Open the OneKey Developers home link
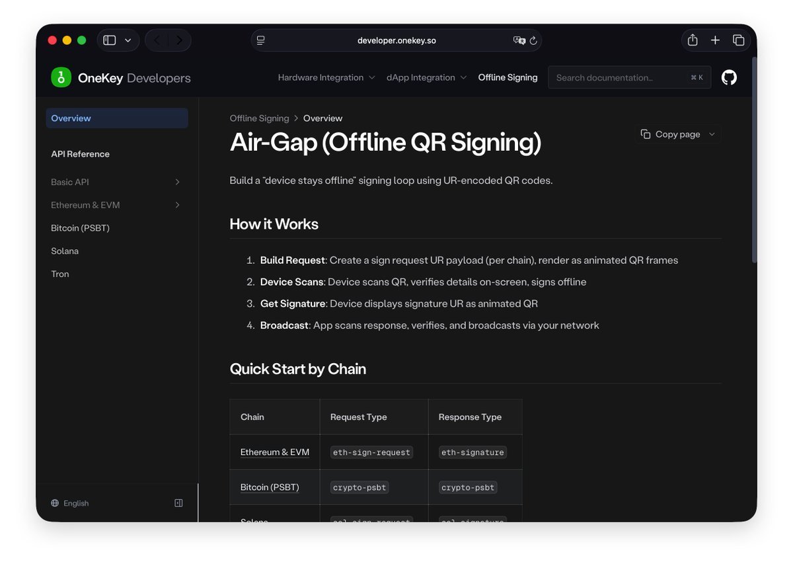Screen dimensions: 793x570 (134, 78)
